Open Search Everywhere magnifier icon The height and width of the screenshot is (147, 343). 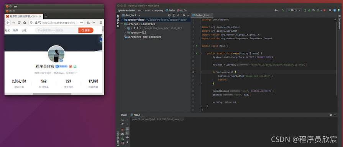[330, 10]
